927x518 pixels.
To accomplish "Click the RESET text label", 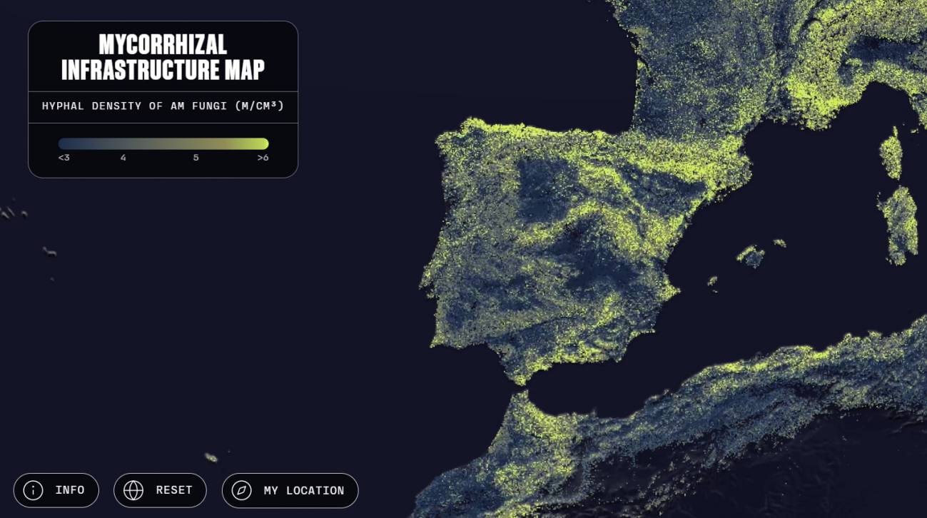I will point(174,490).
